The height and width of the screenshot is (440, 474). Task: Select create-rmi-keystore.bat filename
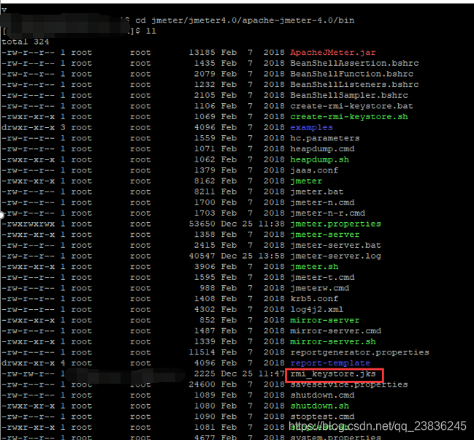click(x=351, y=106)
